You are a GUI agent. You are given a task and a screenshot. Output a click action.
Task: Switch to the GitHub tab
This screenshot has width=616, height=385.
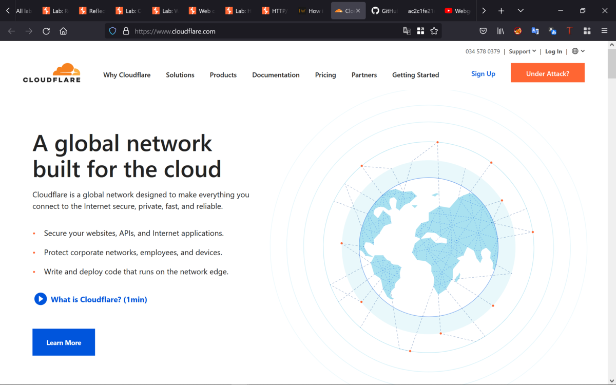click(384, 11)
